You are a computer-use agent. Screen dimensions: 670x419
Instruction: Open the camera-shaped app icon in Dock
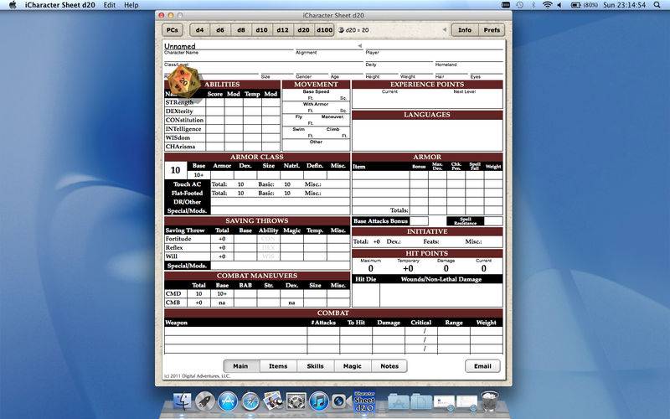click(x=340, y=401)
